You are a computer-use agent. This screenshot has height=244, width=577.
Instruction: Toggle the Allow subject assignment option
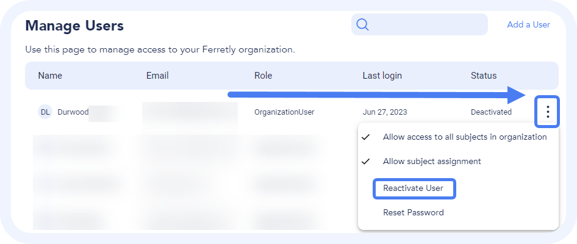pyautogui.click(x=431, y=162)
